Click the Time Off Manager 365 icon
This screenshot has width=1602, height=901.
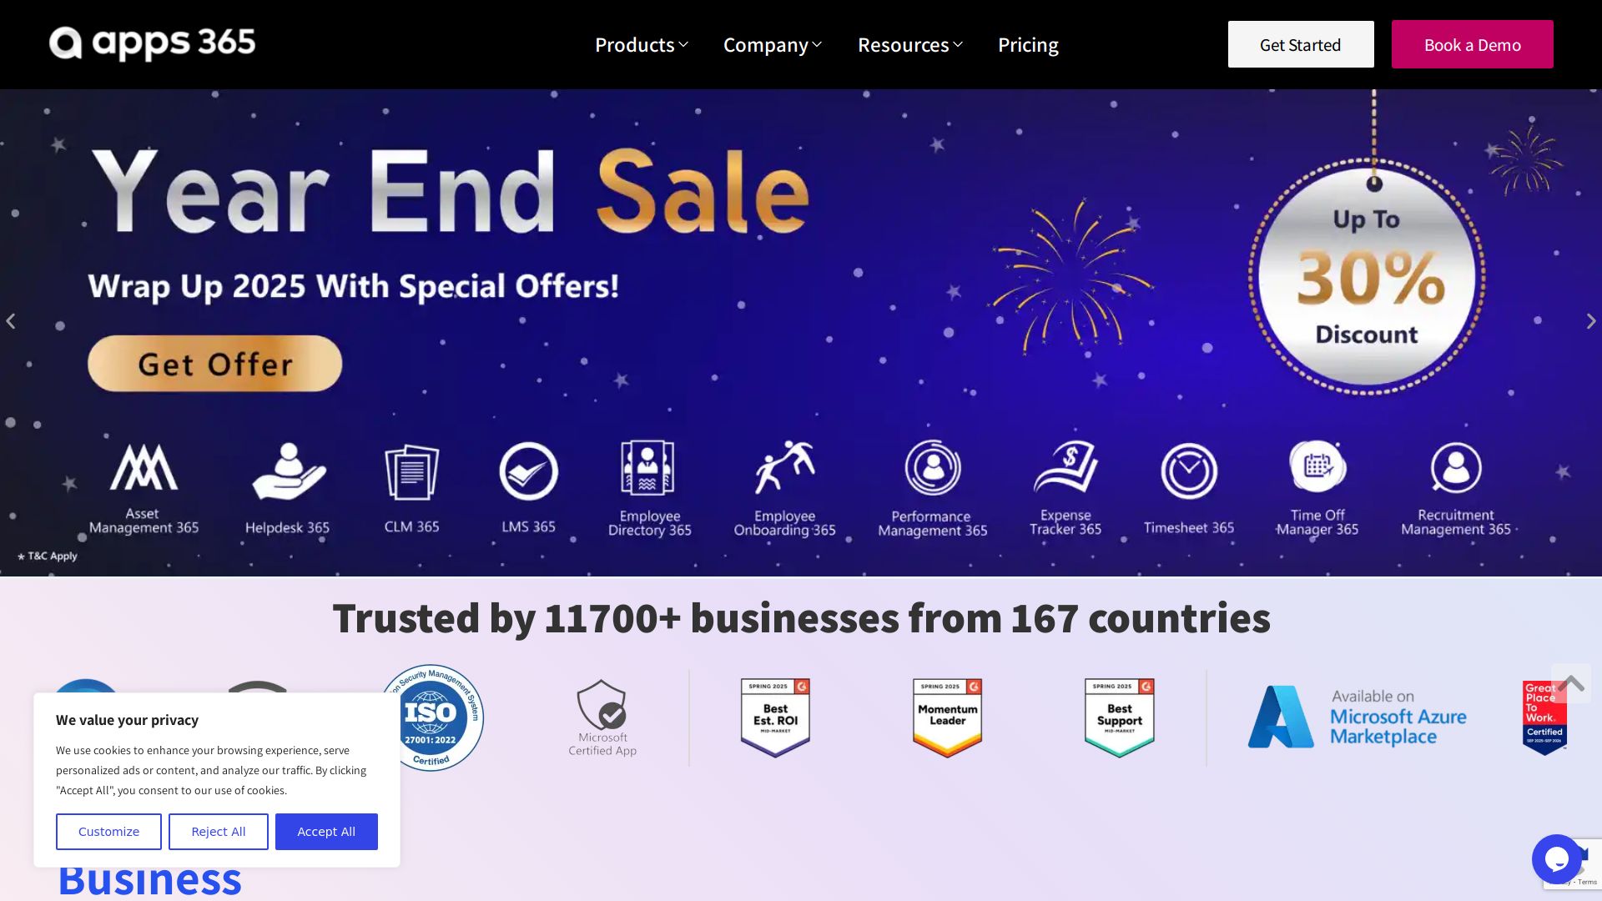tap(1317, 467)
